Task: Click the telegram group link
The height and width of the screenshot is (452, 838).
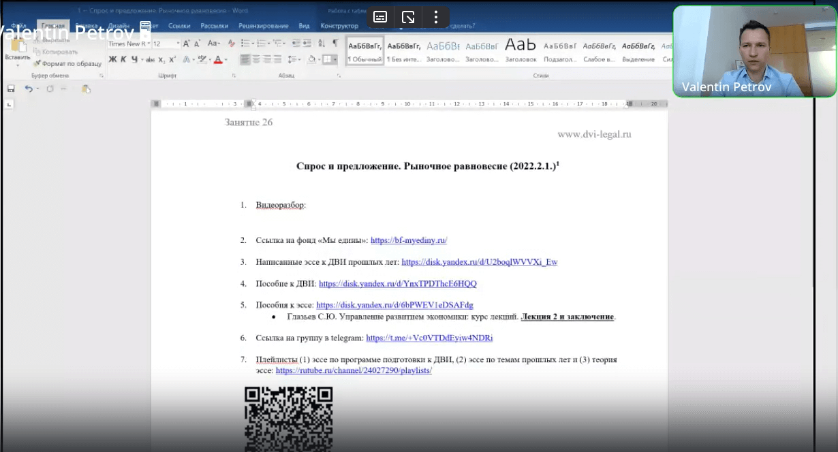Action: point(429,338)
